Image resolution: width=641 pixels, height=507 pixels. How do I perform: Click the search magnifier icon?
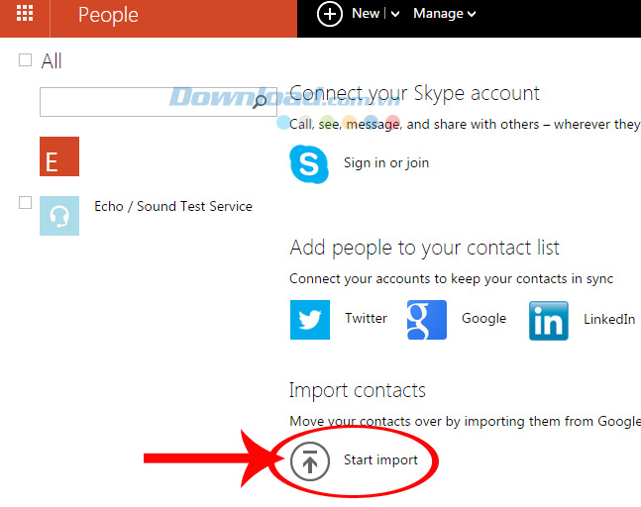click(x=261, y=101)
